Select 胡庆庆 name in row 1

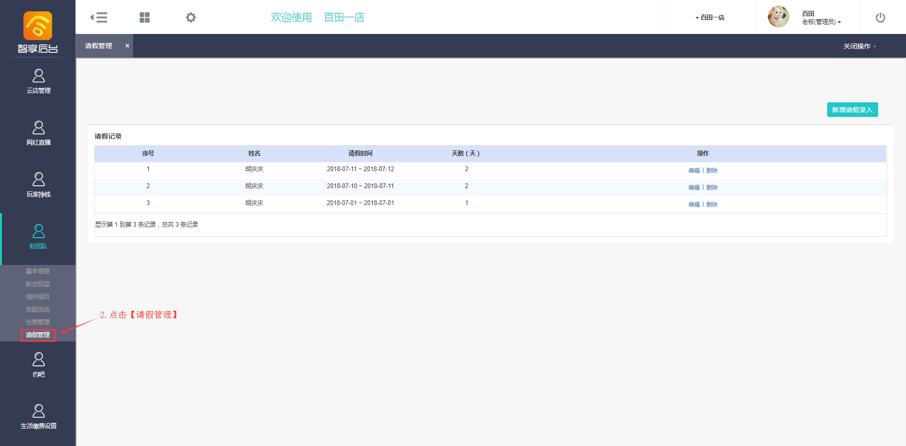(254, 169)
